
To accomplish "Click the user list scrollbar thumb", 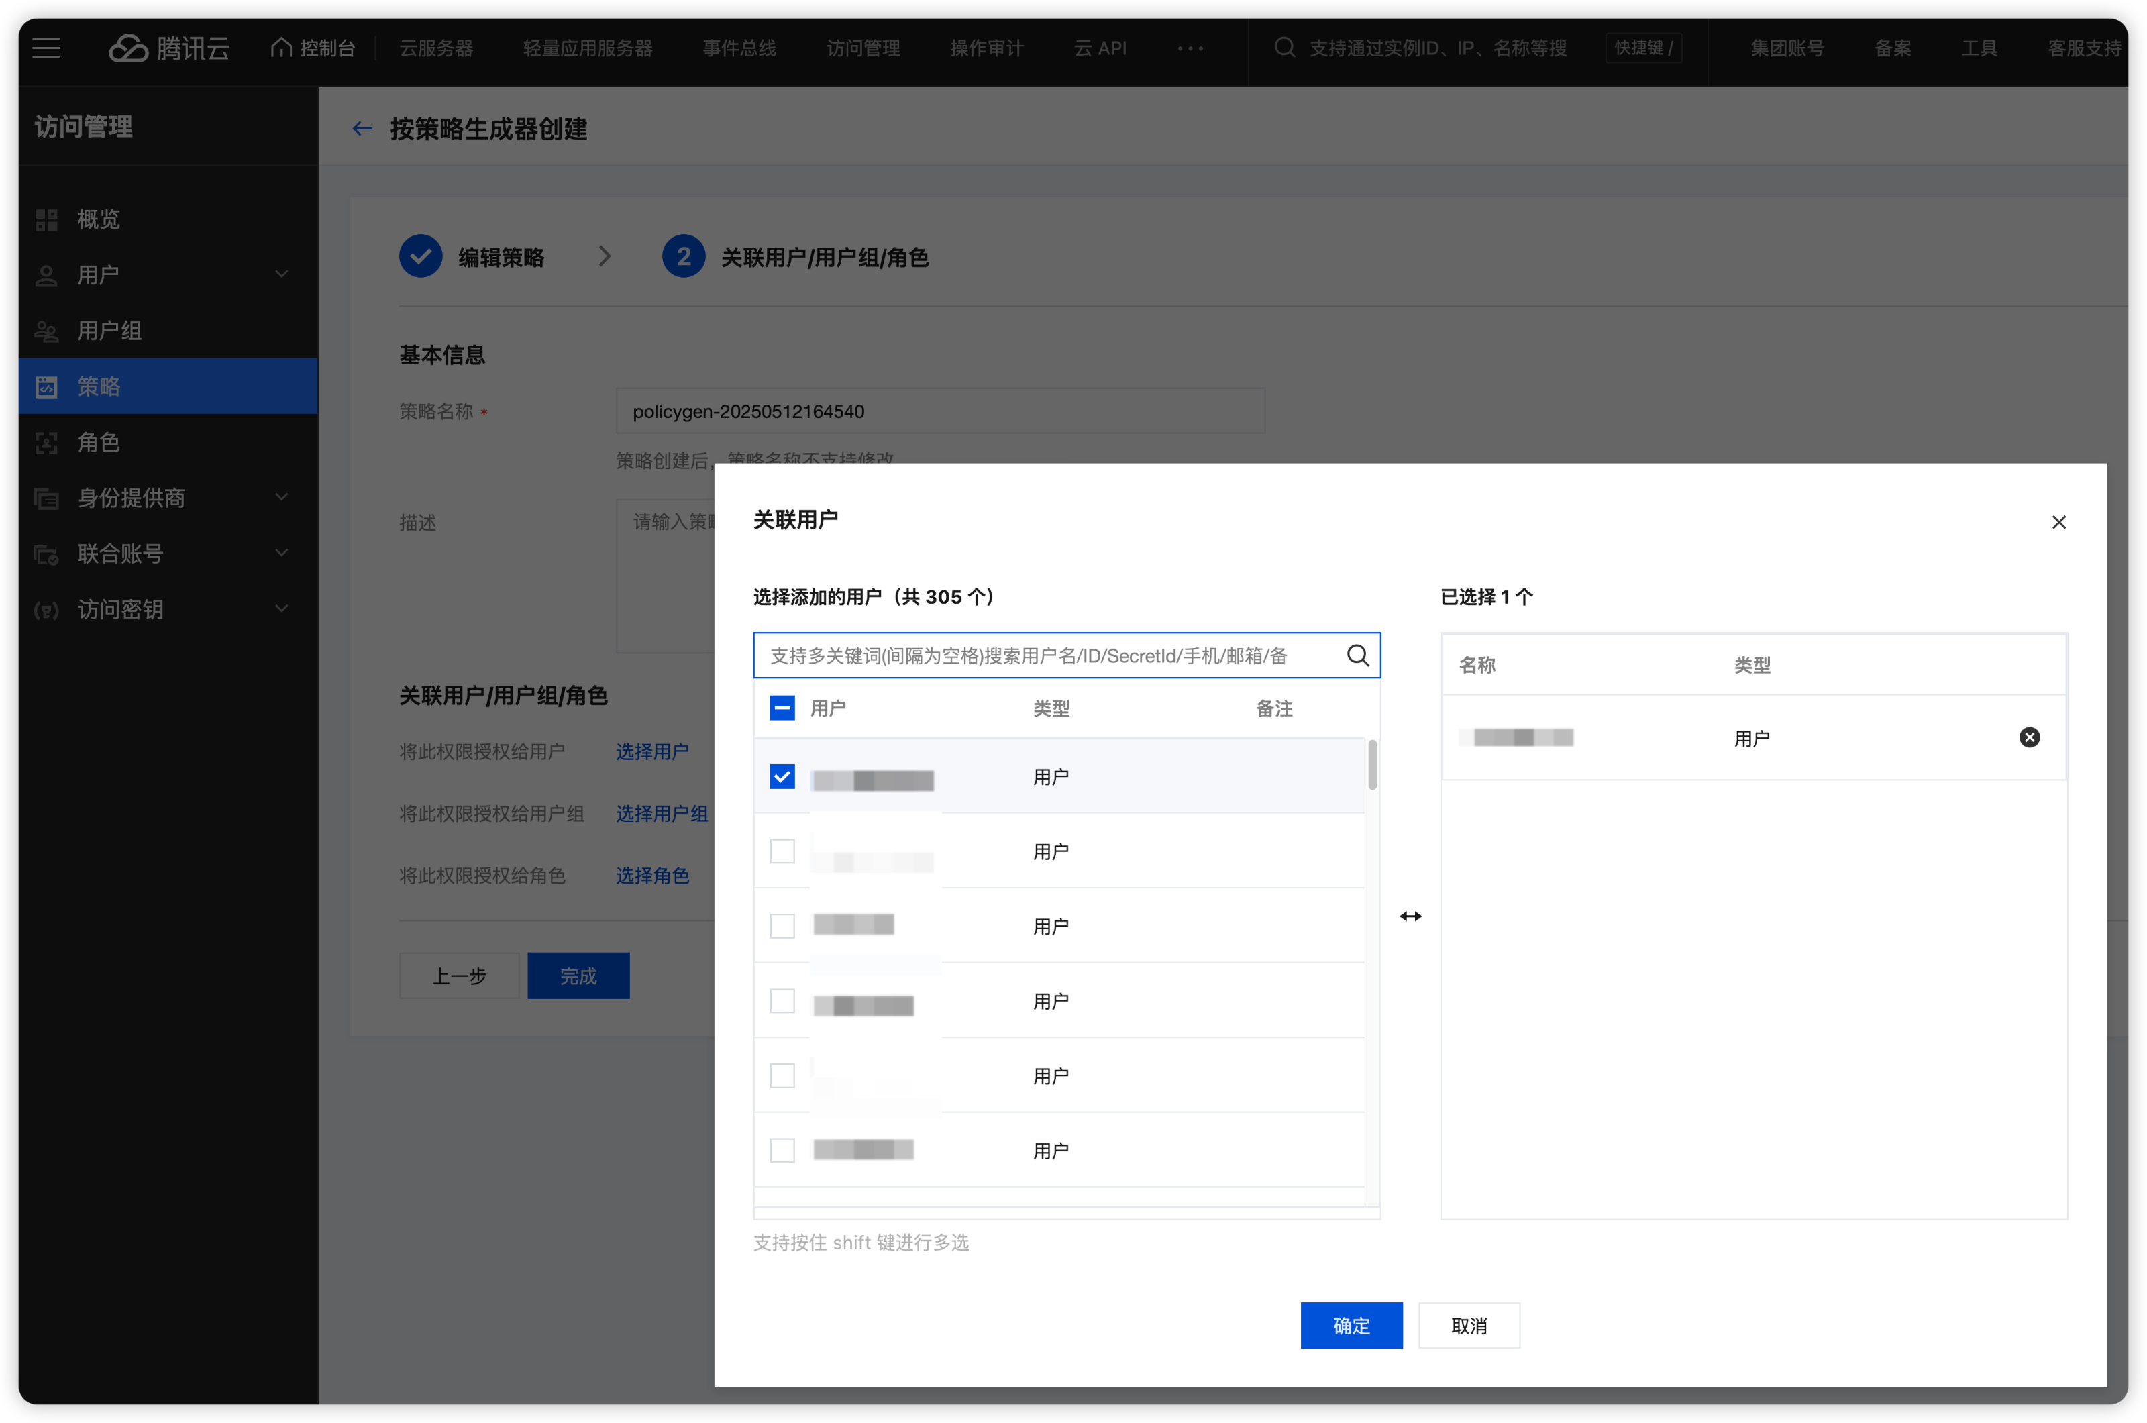I will click(x=1372, y=765).
